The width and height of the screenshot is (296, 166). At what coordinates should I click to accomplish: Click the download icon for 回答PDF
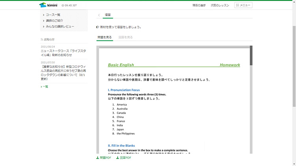tap(118, 158)
